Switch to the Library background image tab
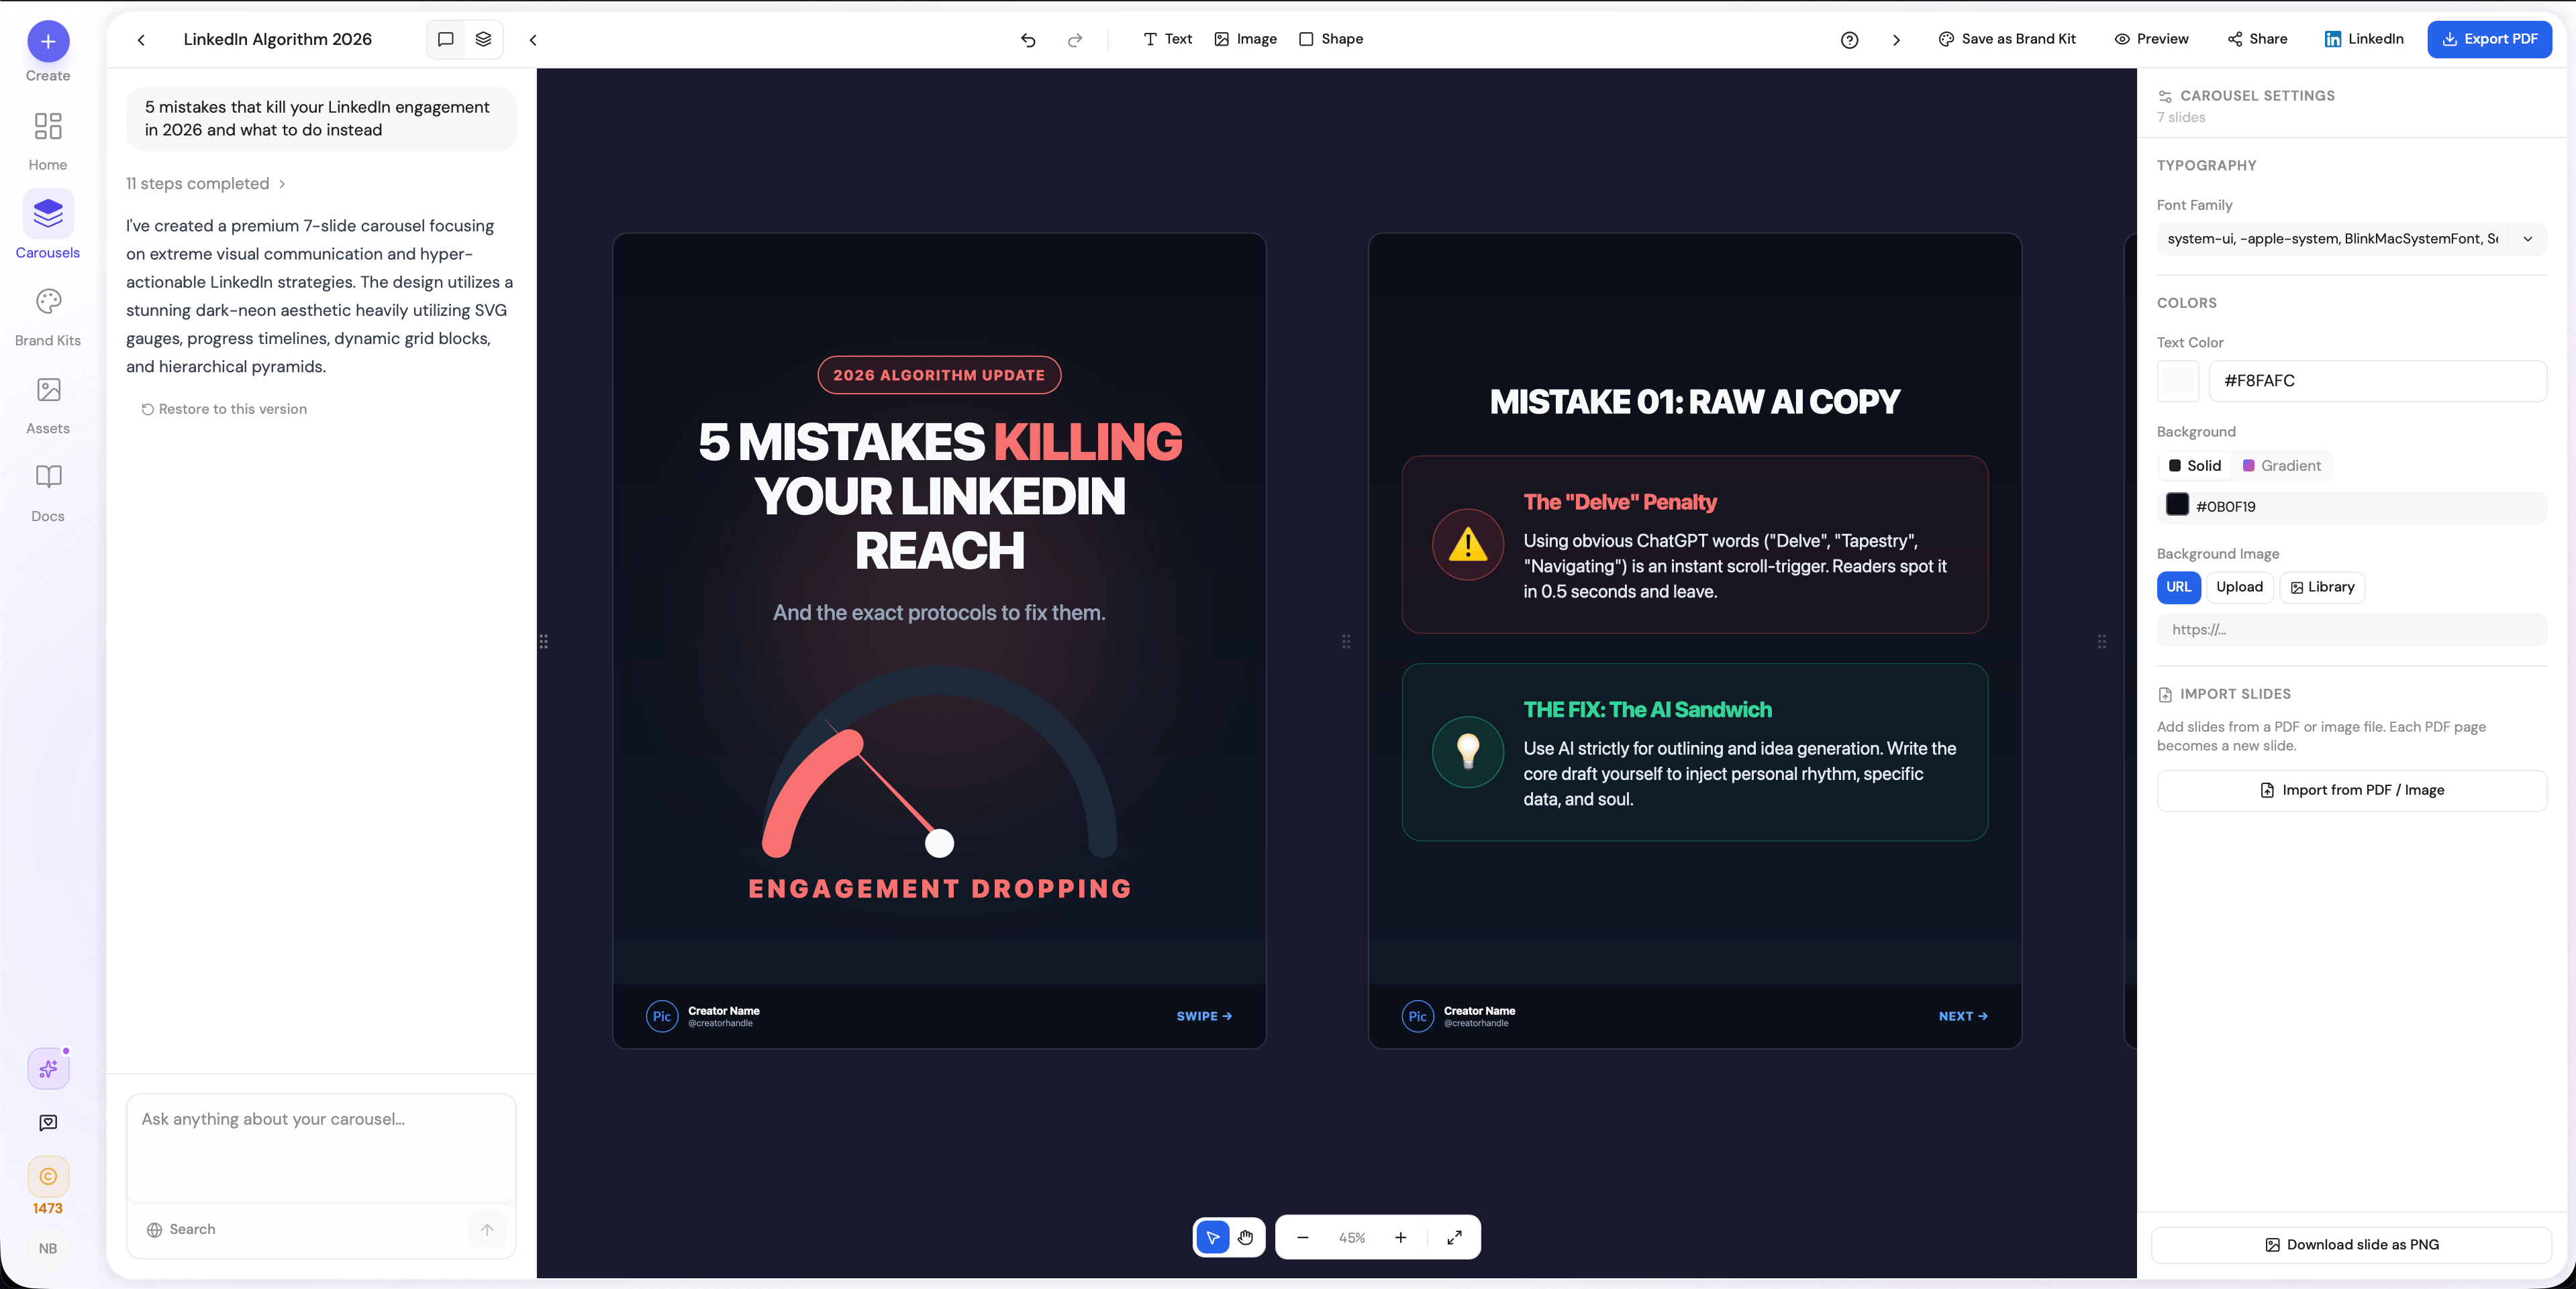Image resolution: width=2576 pixels, height=1289 pixels. coord(2322,587)
